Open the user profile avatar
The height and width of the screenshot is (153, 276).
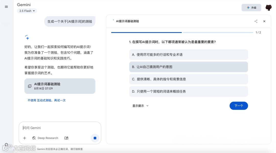click(269, 8)
